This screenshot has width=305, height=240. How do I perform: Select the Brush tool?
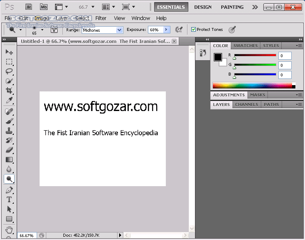point(9,121)
